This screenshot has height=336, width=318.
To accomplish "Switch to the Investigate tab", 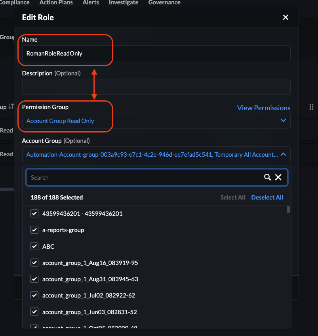I will coord(124,3).
